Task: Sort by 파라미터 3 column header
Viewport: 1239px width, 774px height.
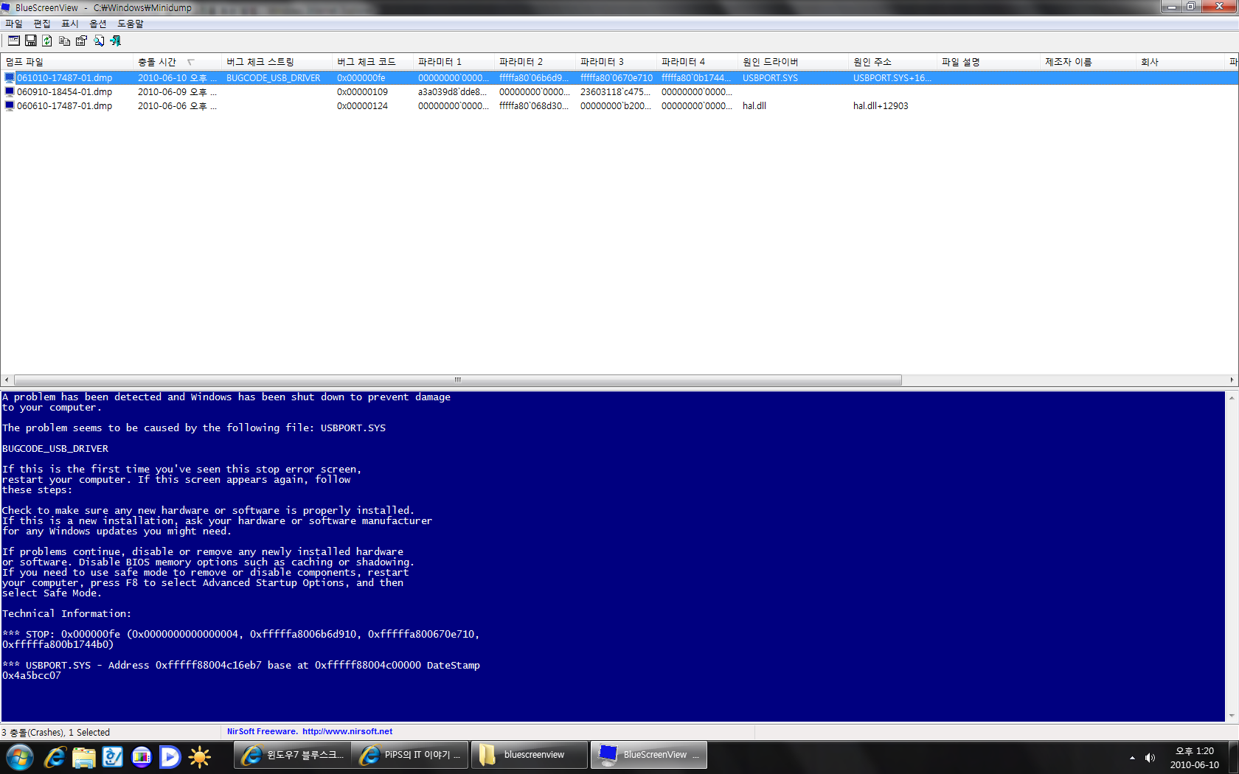Action: 616,62
